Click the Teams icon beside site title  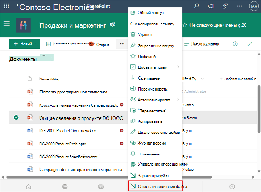point(112,25)
